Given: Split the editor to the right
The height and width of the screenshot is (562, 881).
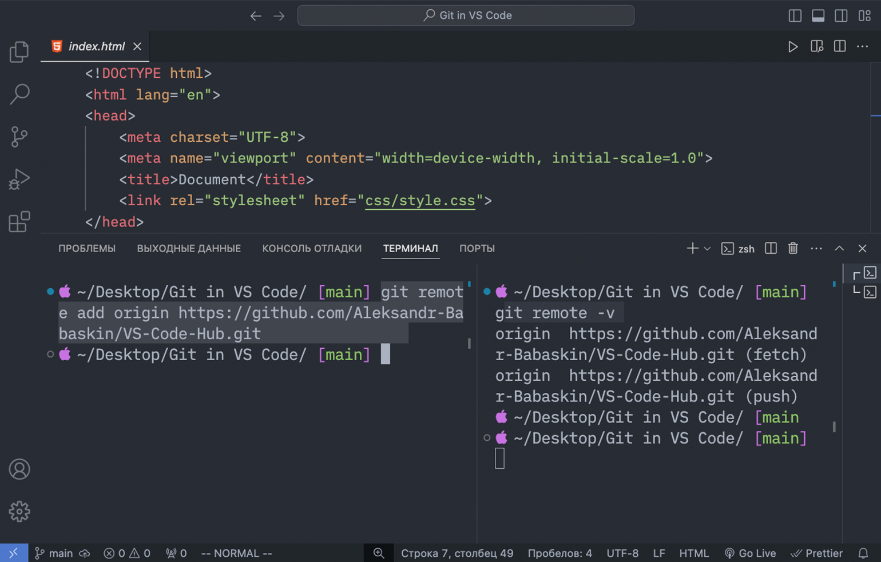Looking at the screenshot, I should (840, 46).
